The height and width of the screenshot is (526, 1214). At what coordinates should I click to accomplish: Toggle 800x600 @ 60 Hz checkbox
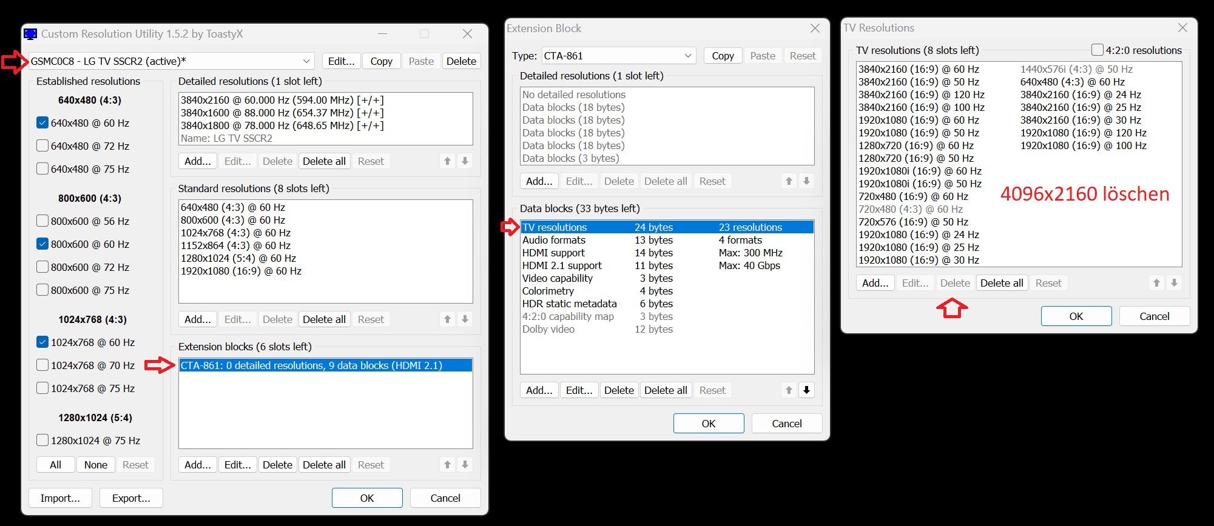[x=42, y=244]
